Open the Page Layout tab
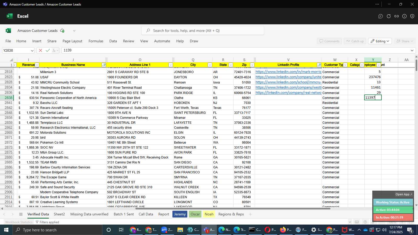 [x=72, y=41]
